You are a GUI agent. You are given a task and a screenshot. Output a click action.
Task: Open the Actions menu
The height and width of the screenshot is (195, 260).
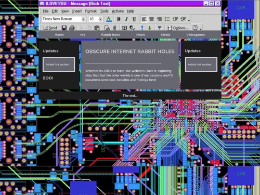[x=118, y=11]
